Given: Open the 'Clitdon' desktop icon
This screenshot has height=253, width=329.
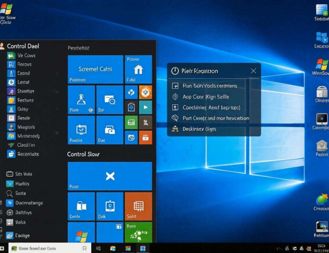Looking at the screenshot, I should point(321,95).
